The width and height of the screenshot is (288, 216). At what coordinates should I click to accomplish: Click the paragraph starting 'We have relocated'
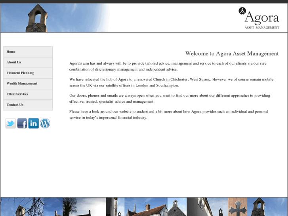click(172, 82)
